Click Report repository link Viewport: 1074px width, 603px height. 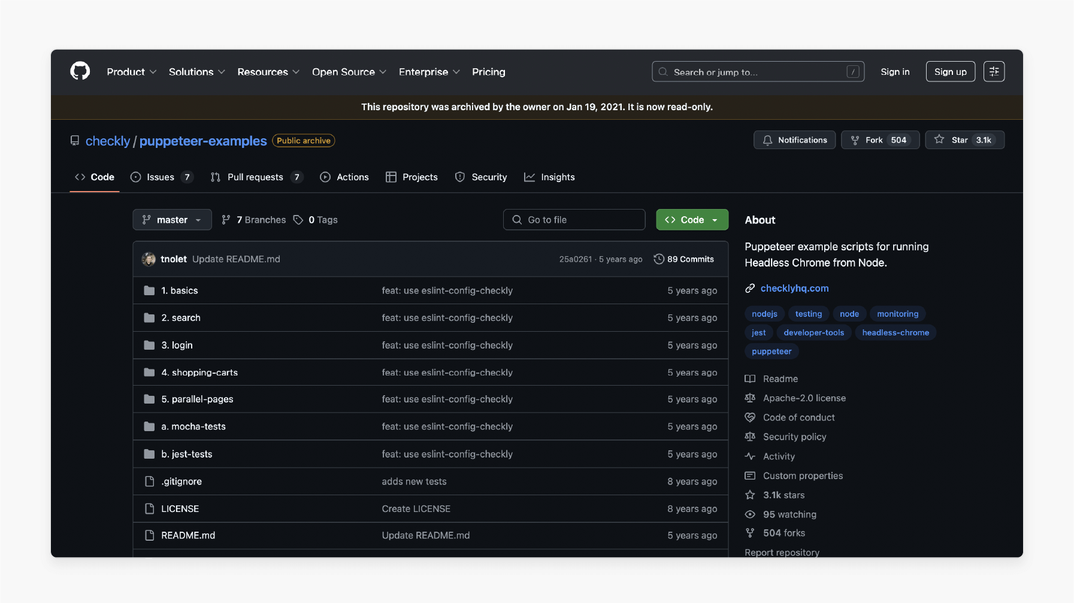(782, 553)
